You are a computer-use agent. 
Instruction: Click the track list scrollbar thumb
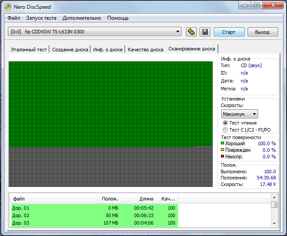(274, 204)
